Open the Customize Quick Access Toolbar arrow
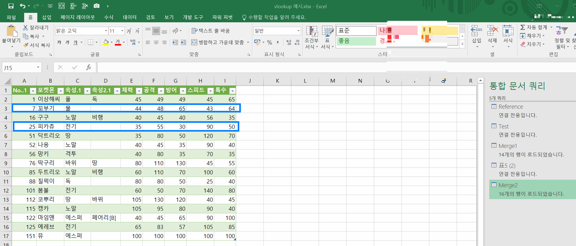This screenshot has width=576, height=246. click(108, 6)
